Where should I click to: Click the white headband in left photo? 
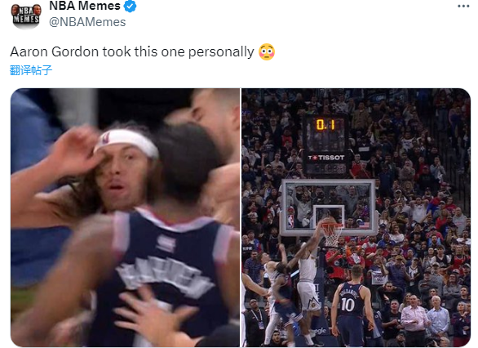pos(126,142)
